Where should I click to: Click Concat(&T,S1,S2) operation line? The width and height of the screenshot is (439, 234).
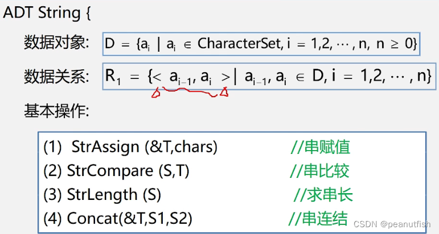[x=118, y=218]
